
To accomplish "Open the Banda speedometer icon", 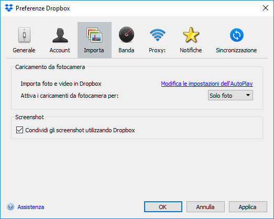I will (126, 34).
